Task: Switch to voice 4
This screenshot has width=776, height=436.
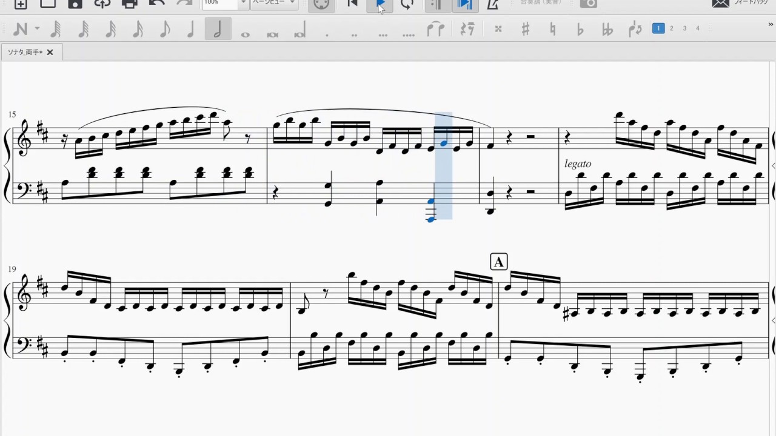Action: (698, 28)
